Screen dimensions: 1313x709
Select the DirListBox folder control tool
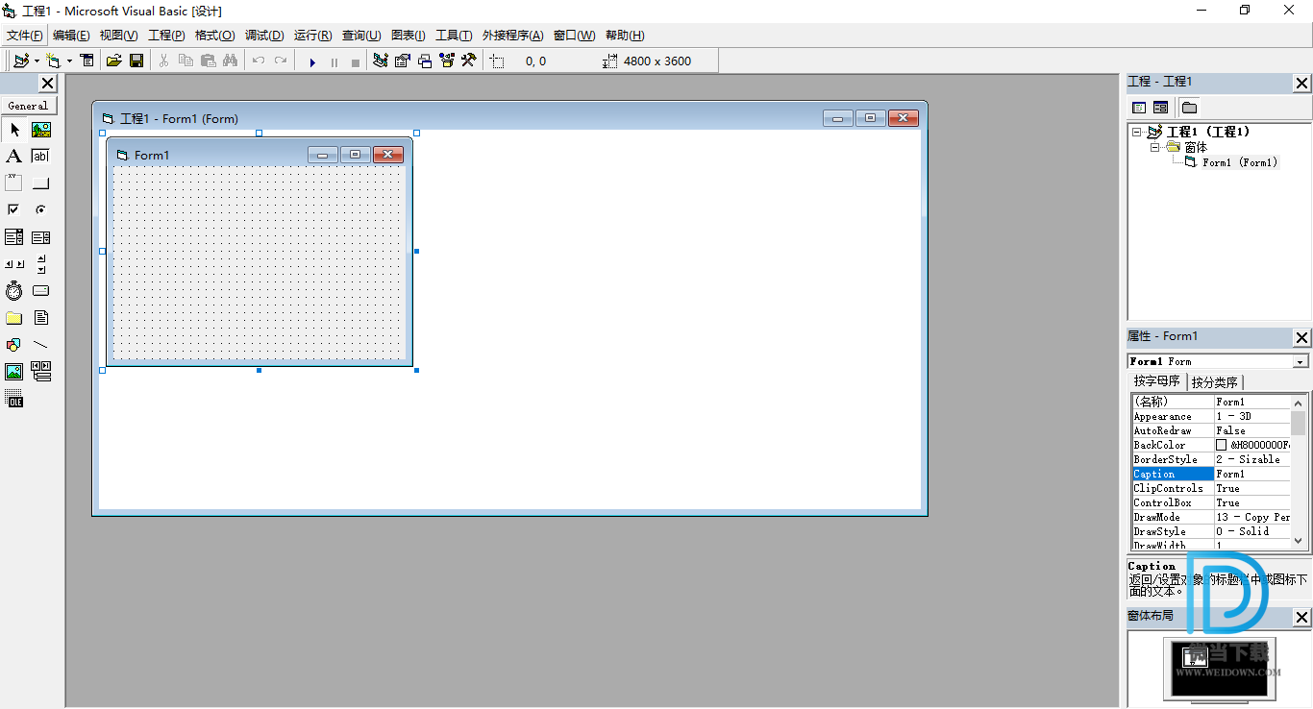click(x=14, y=318)
